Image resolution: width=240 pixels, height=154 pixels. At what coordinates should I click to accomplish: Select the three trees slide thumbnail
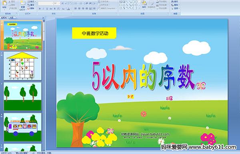coord(22,96)
